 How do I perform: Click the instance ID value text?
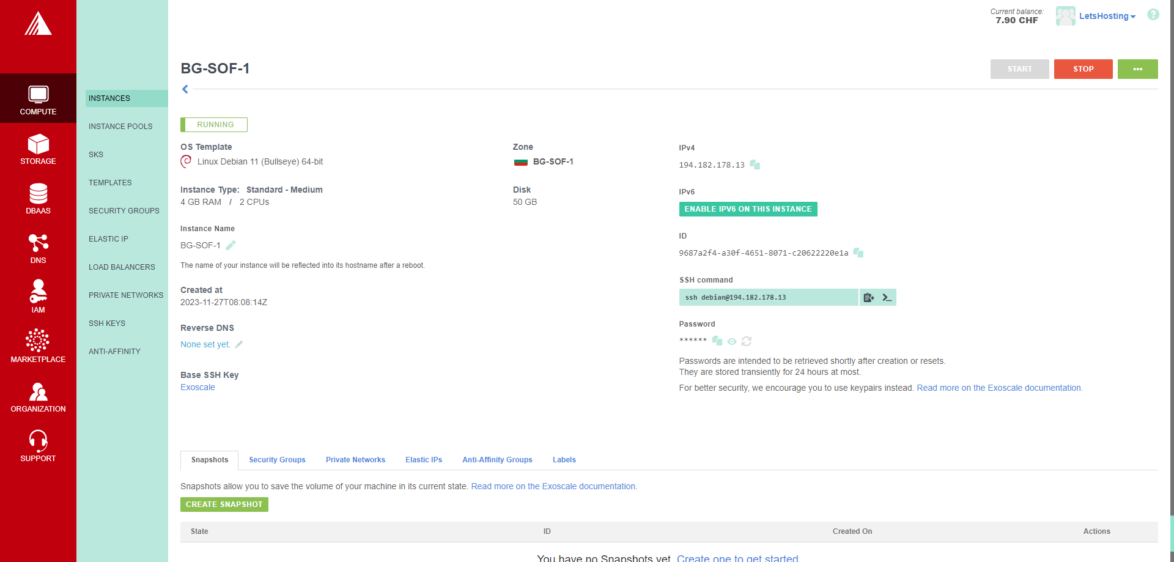(x=764, y=253)
